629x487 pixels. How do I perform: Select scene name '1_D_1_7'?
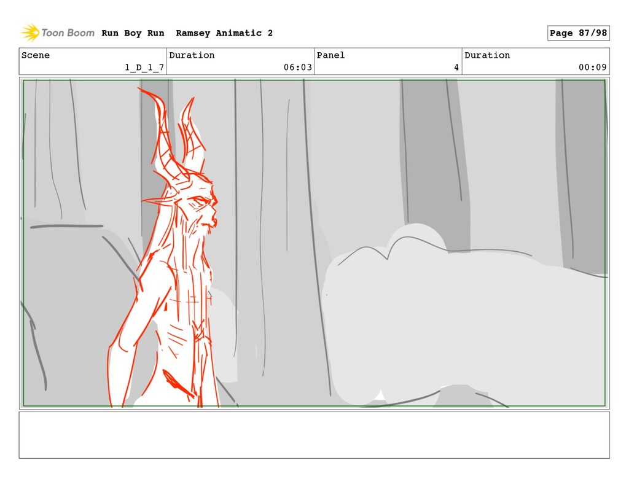tap(144, 68)
